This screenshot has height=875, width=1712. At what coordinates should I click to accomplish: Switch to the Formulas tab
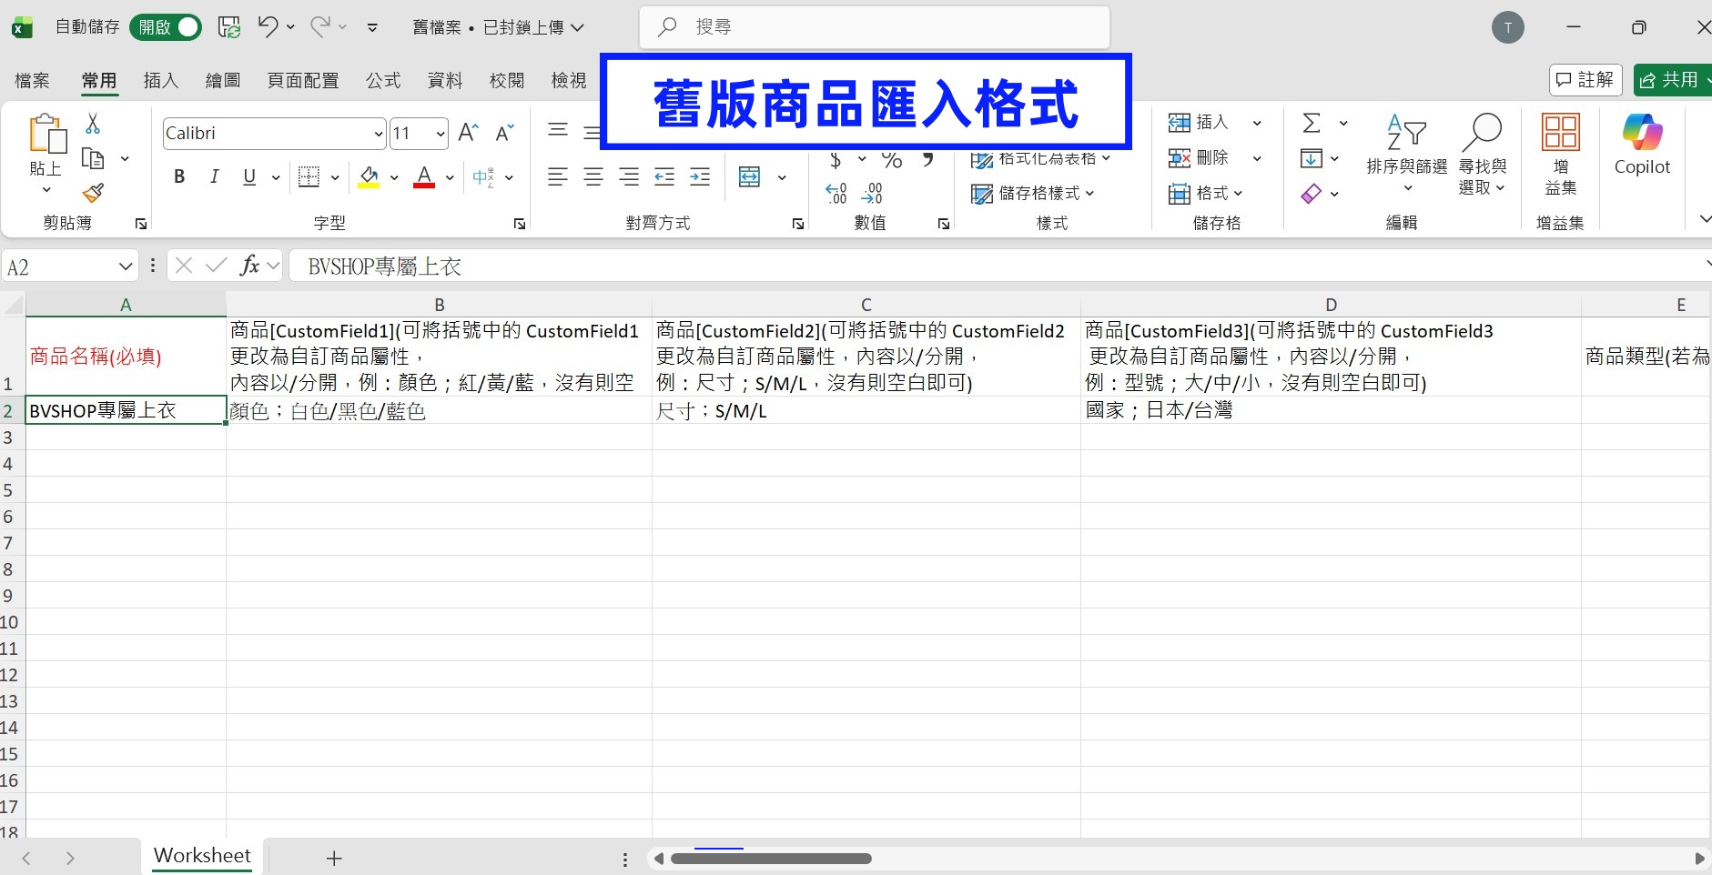[383, 81]
